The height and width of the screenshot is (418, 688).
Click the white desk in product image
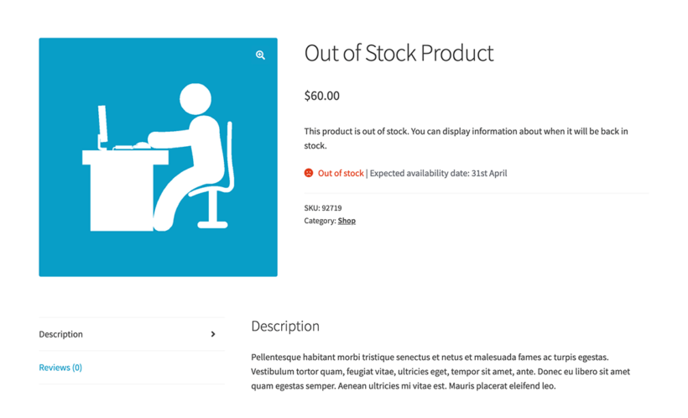tap(117, 189)
